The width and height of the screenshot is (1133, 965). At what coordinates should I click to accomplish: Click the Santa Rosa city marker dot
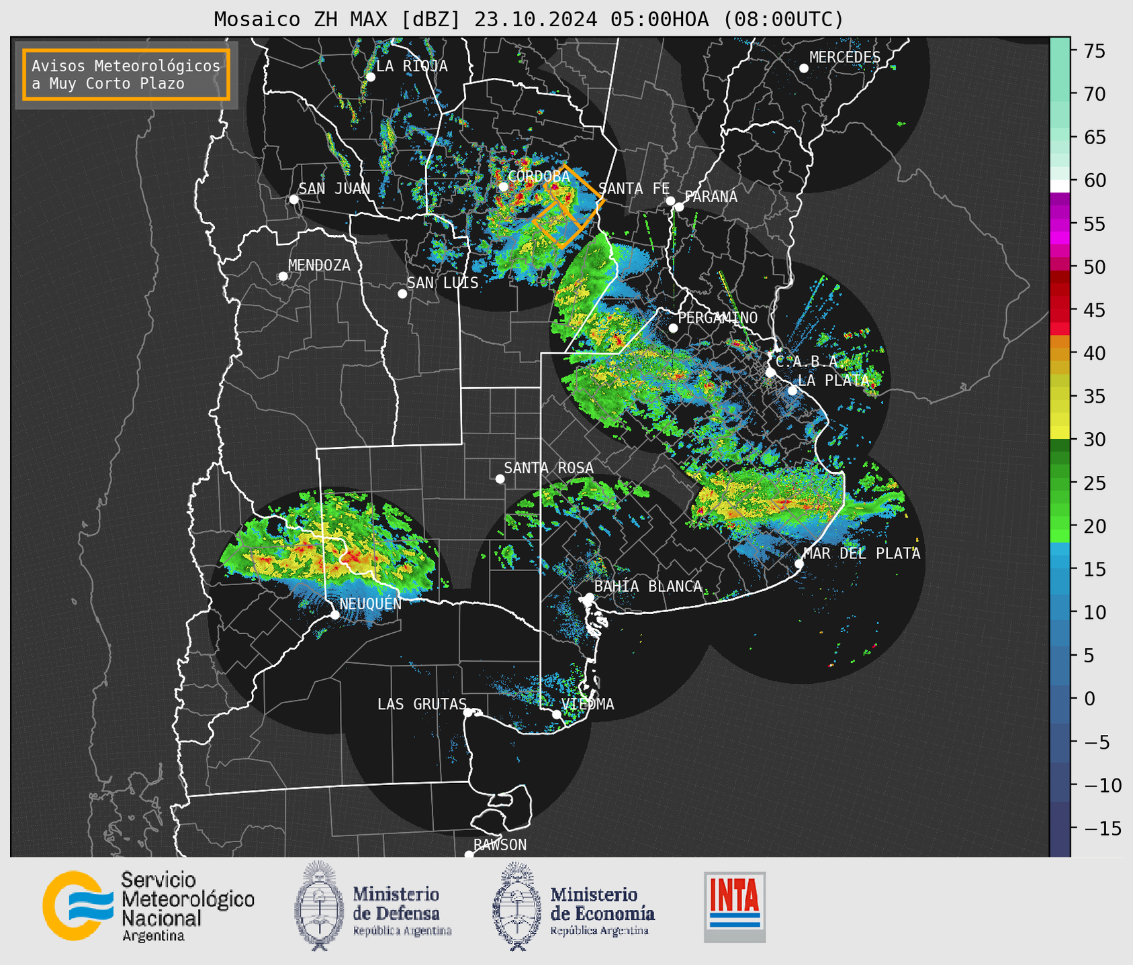coord(500,479)
